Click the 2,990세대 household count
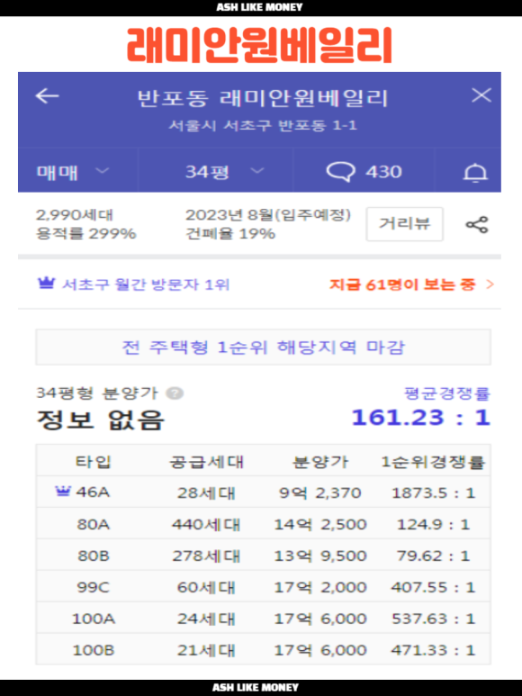This screenshot has height=696, width=522. (75, 215)
